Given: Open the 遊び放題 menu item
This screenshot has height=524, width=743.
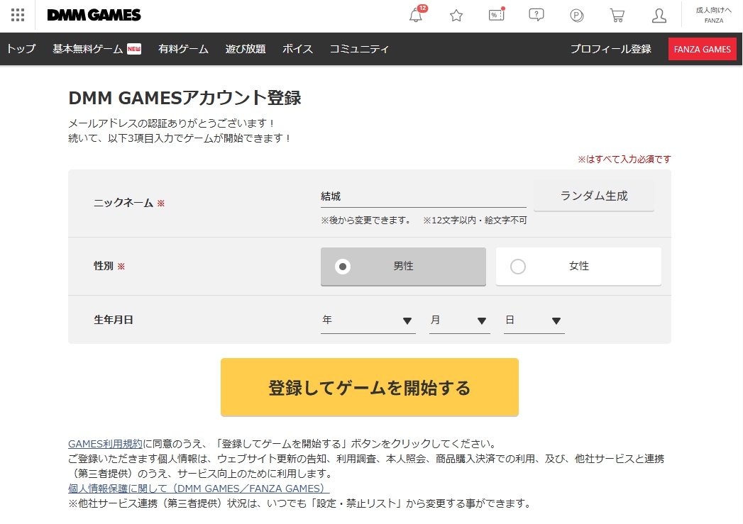Looking at the screenshot, I should coord(246,49).
